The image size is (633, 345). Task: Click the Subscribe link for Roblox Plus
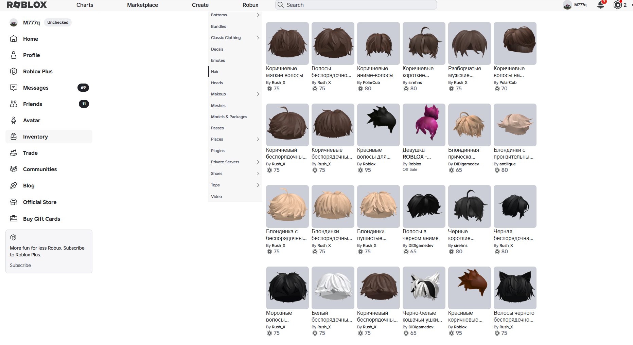point(20,265)
